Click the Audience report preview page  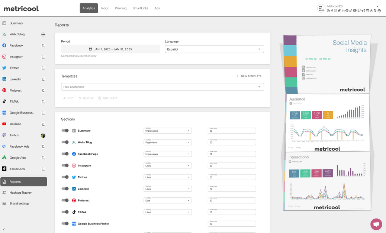327,122
